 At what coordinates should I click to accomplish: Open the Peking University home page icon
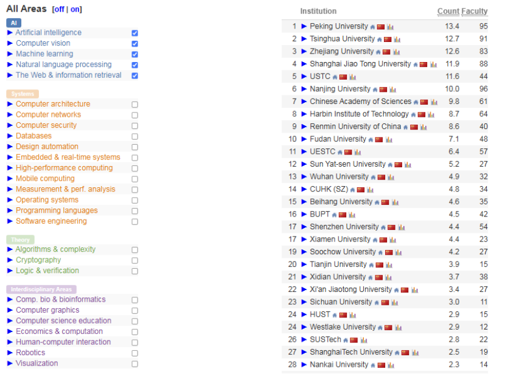click(x=373, y=27)
